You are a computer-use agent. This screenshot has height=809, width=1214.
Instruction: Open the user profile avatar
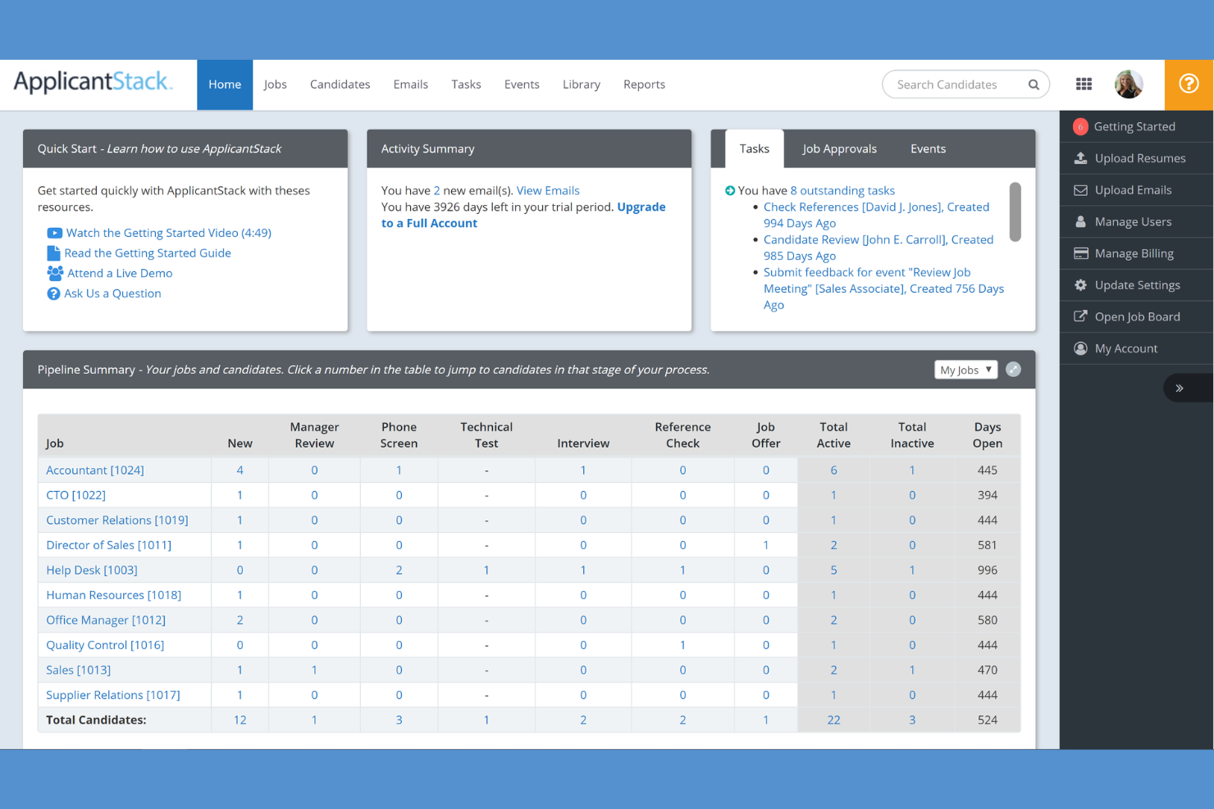point(1129,84)
